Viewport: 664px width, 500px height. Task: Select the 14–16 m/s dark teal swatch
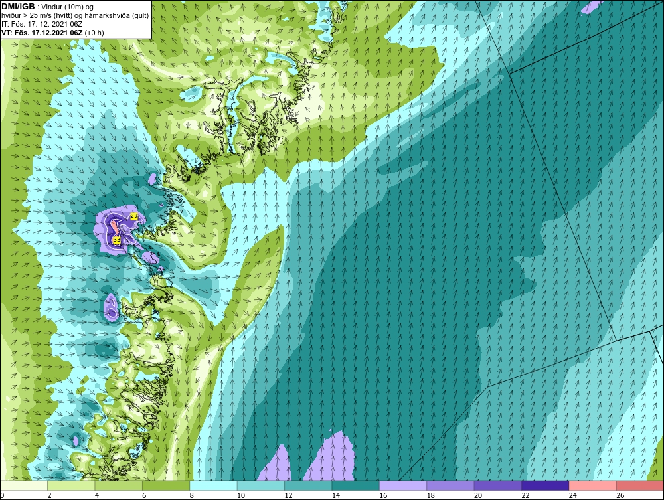pyautogui.click(x=356, y=485)
